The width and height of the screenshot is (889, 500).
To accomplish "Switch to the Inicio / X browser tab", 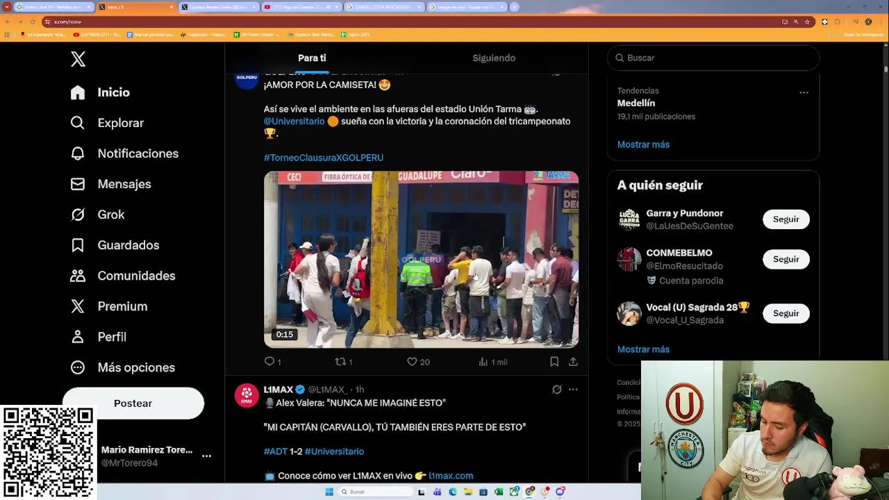I will click(x=135, y=7).
